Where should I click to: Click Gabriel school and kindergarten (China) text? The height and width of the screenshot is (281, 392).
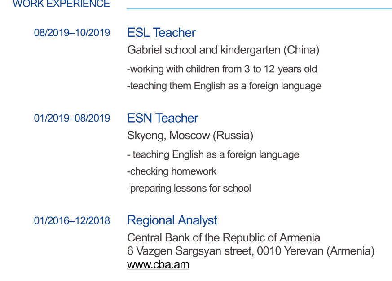click(223, 50)
